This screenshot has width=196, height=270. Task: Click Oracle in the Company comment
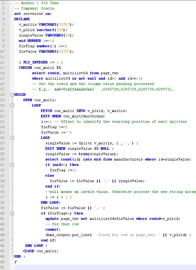(x=48, y=8)
